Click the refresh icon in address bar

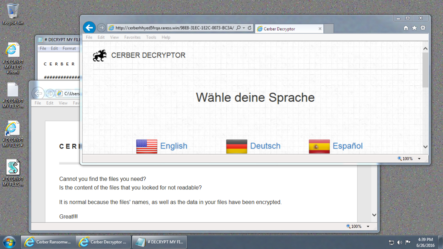[249, 28]
